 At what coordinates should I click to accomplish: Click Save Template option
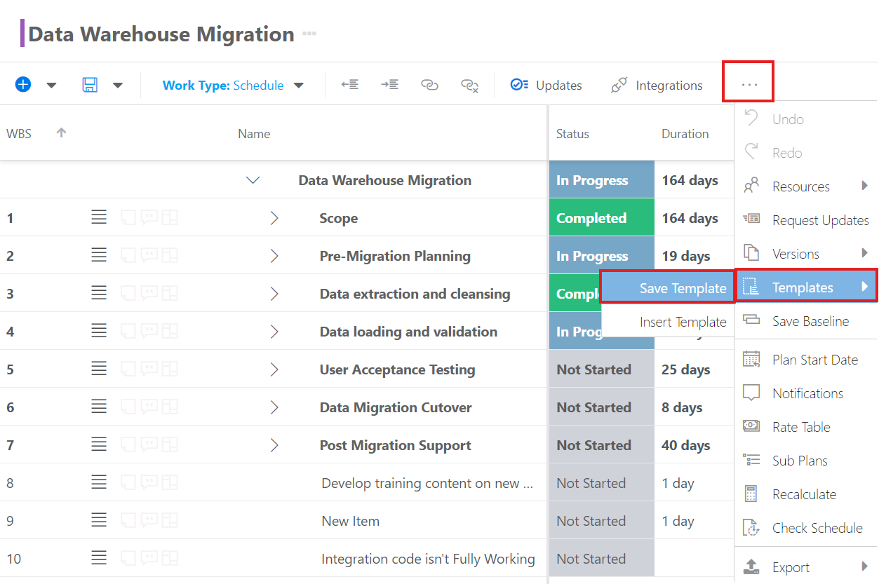click(x=667, y=288)
